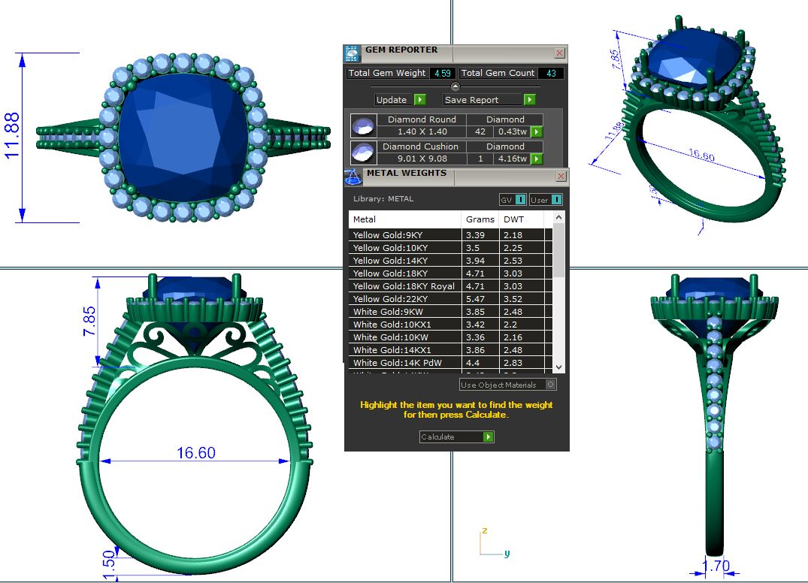Select White Gold:14K PdW row
The width and height of the screenshot is (808, 583).
(x=406, y=363)
